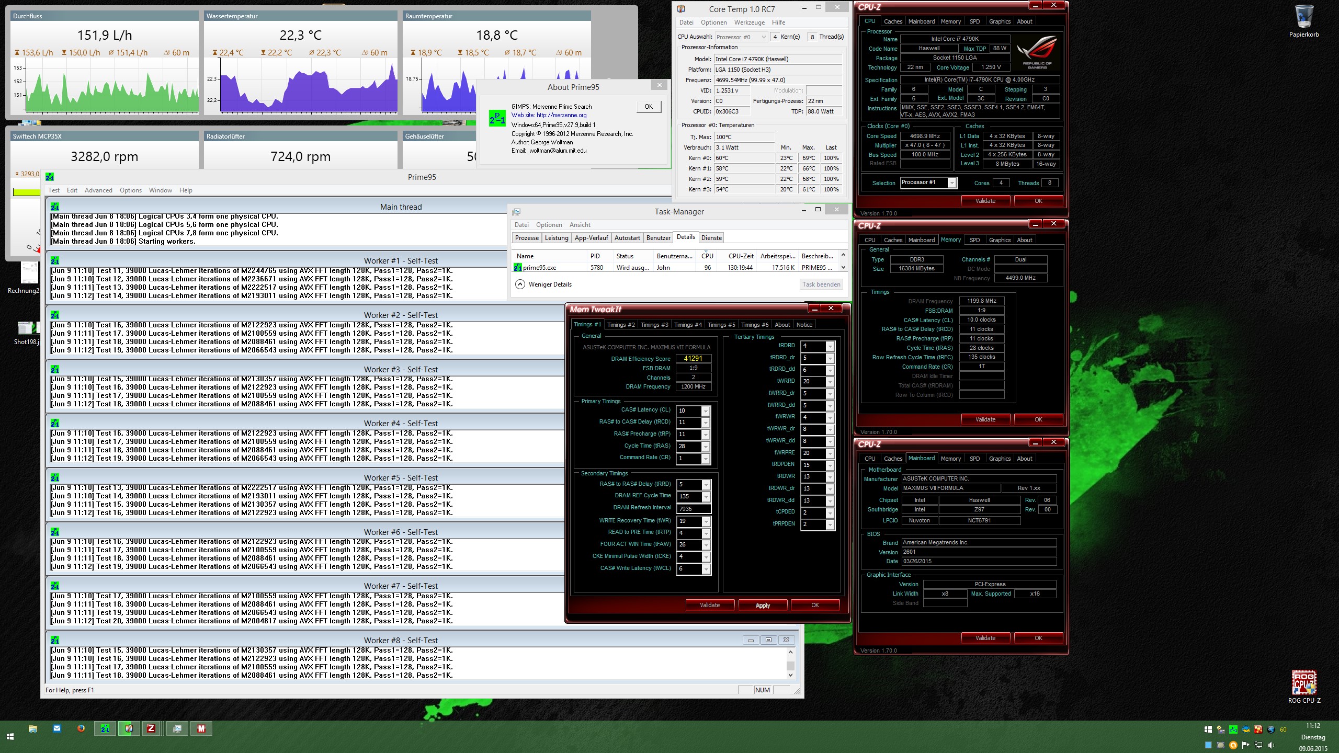
Task: Switch to Task-Manager via taskbar icon
Action: click(177, 728)
